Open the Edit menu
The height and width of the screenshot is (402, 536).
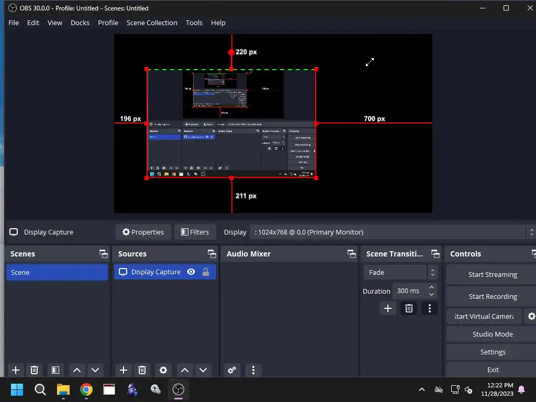coord(33,23)
